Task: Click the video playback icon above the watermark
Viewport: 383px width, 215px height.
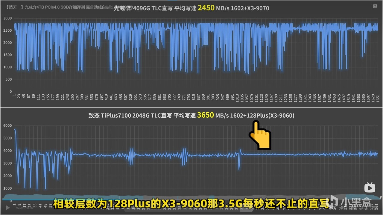Action: [370, 188]
